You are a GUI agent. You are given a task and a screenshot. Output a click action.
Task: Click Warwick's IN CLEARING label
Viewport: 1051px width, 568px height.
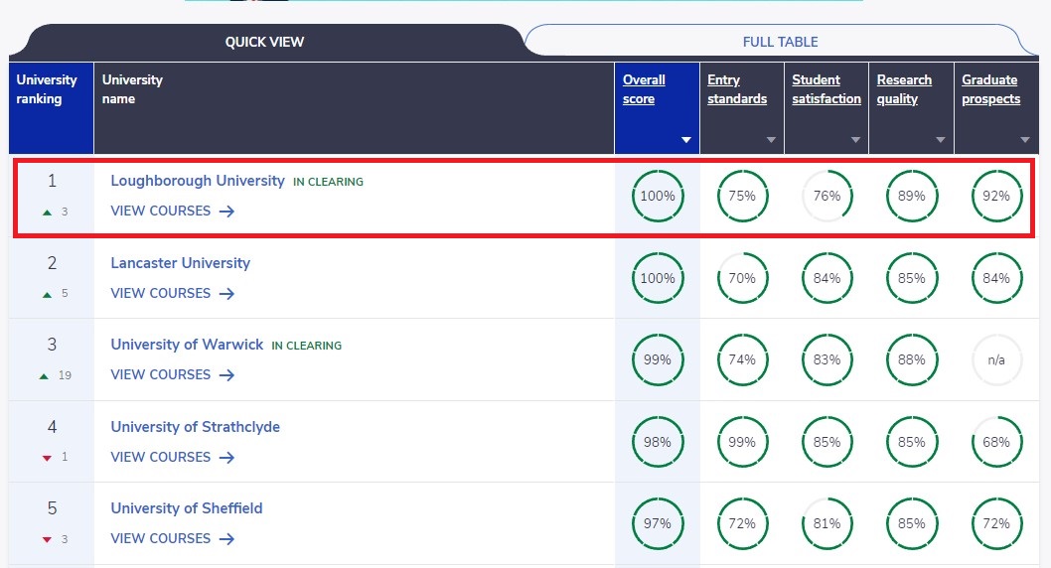(306, 346)
